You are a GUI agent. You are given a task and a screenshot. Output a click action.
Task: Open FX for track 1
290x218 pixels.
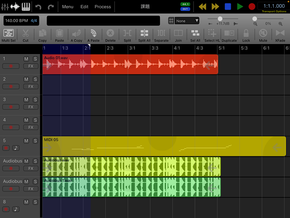coord(31,66)
